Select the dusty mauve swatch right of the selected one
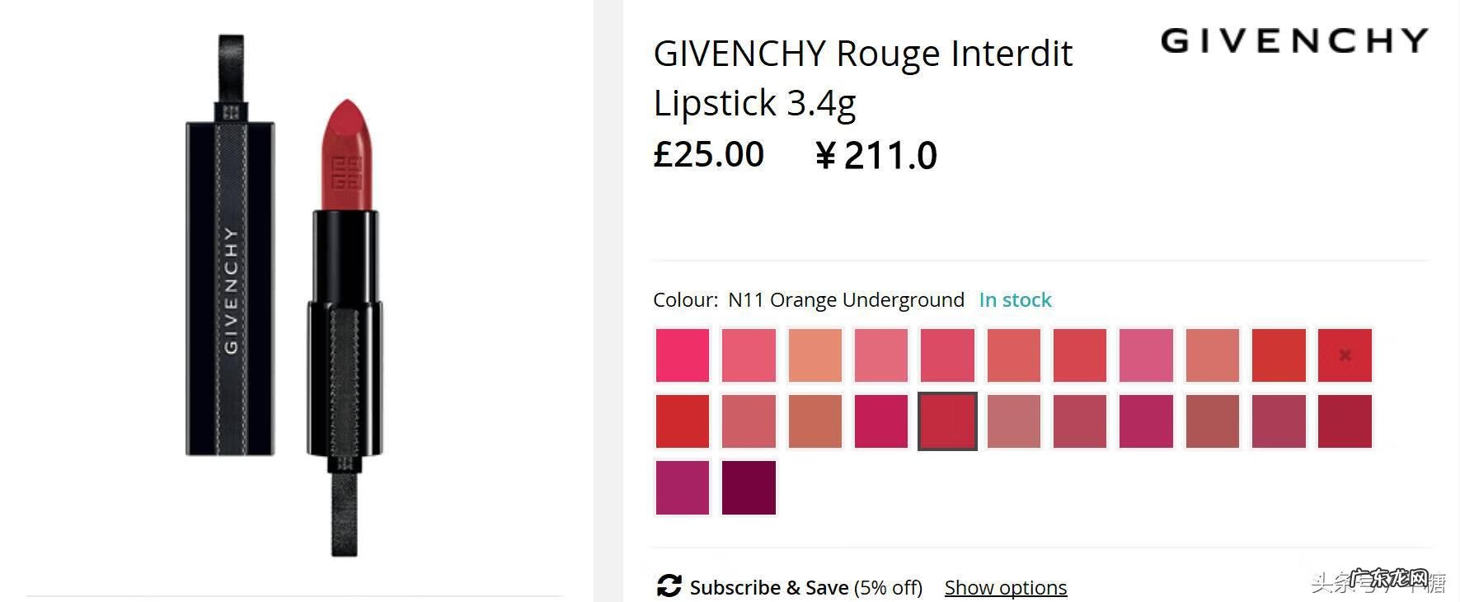 pyautogui.click(x=1013, y=421)
